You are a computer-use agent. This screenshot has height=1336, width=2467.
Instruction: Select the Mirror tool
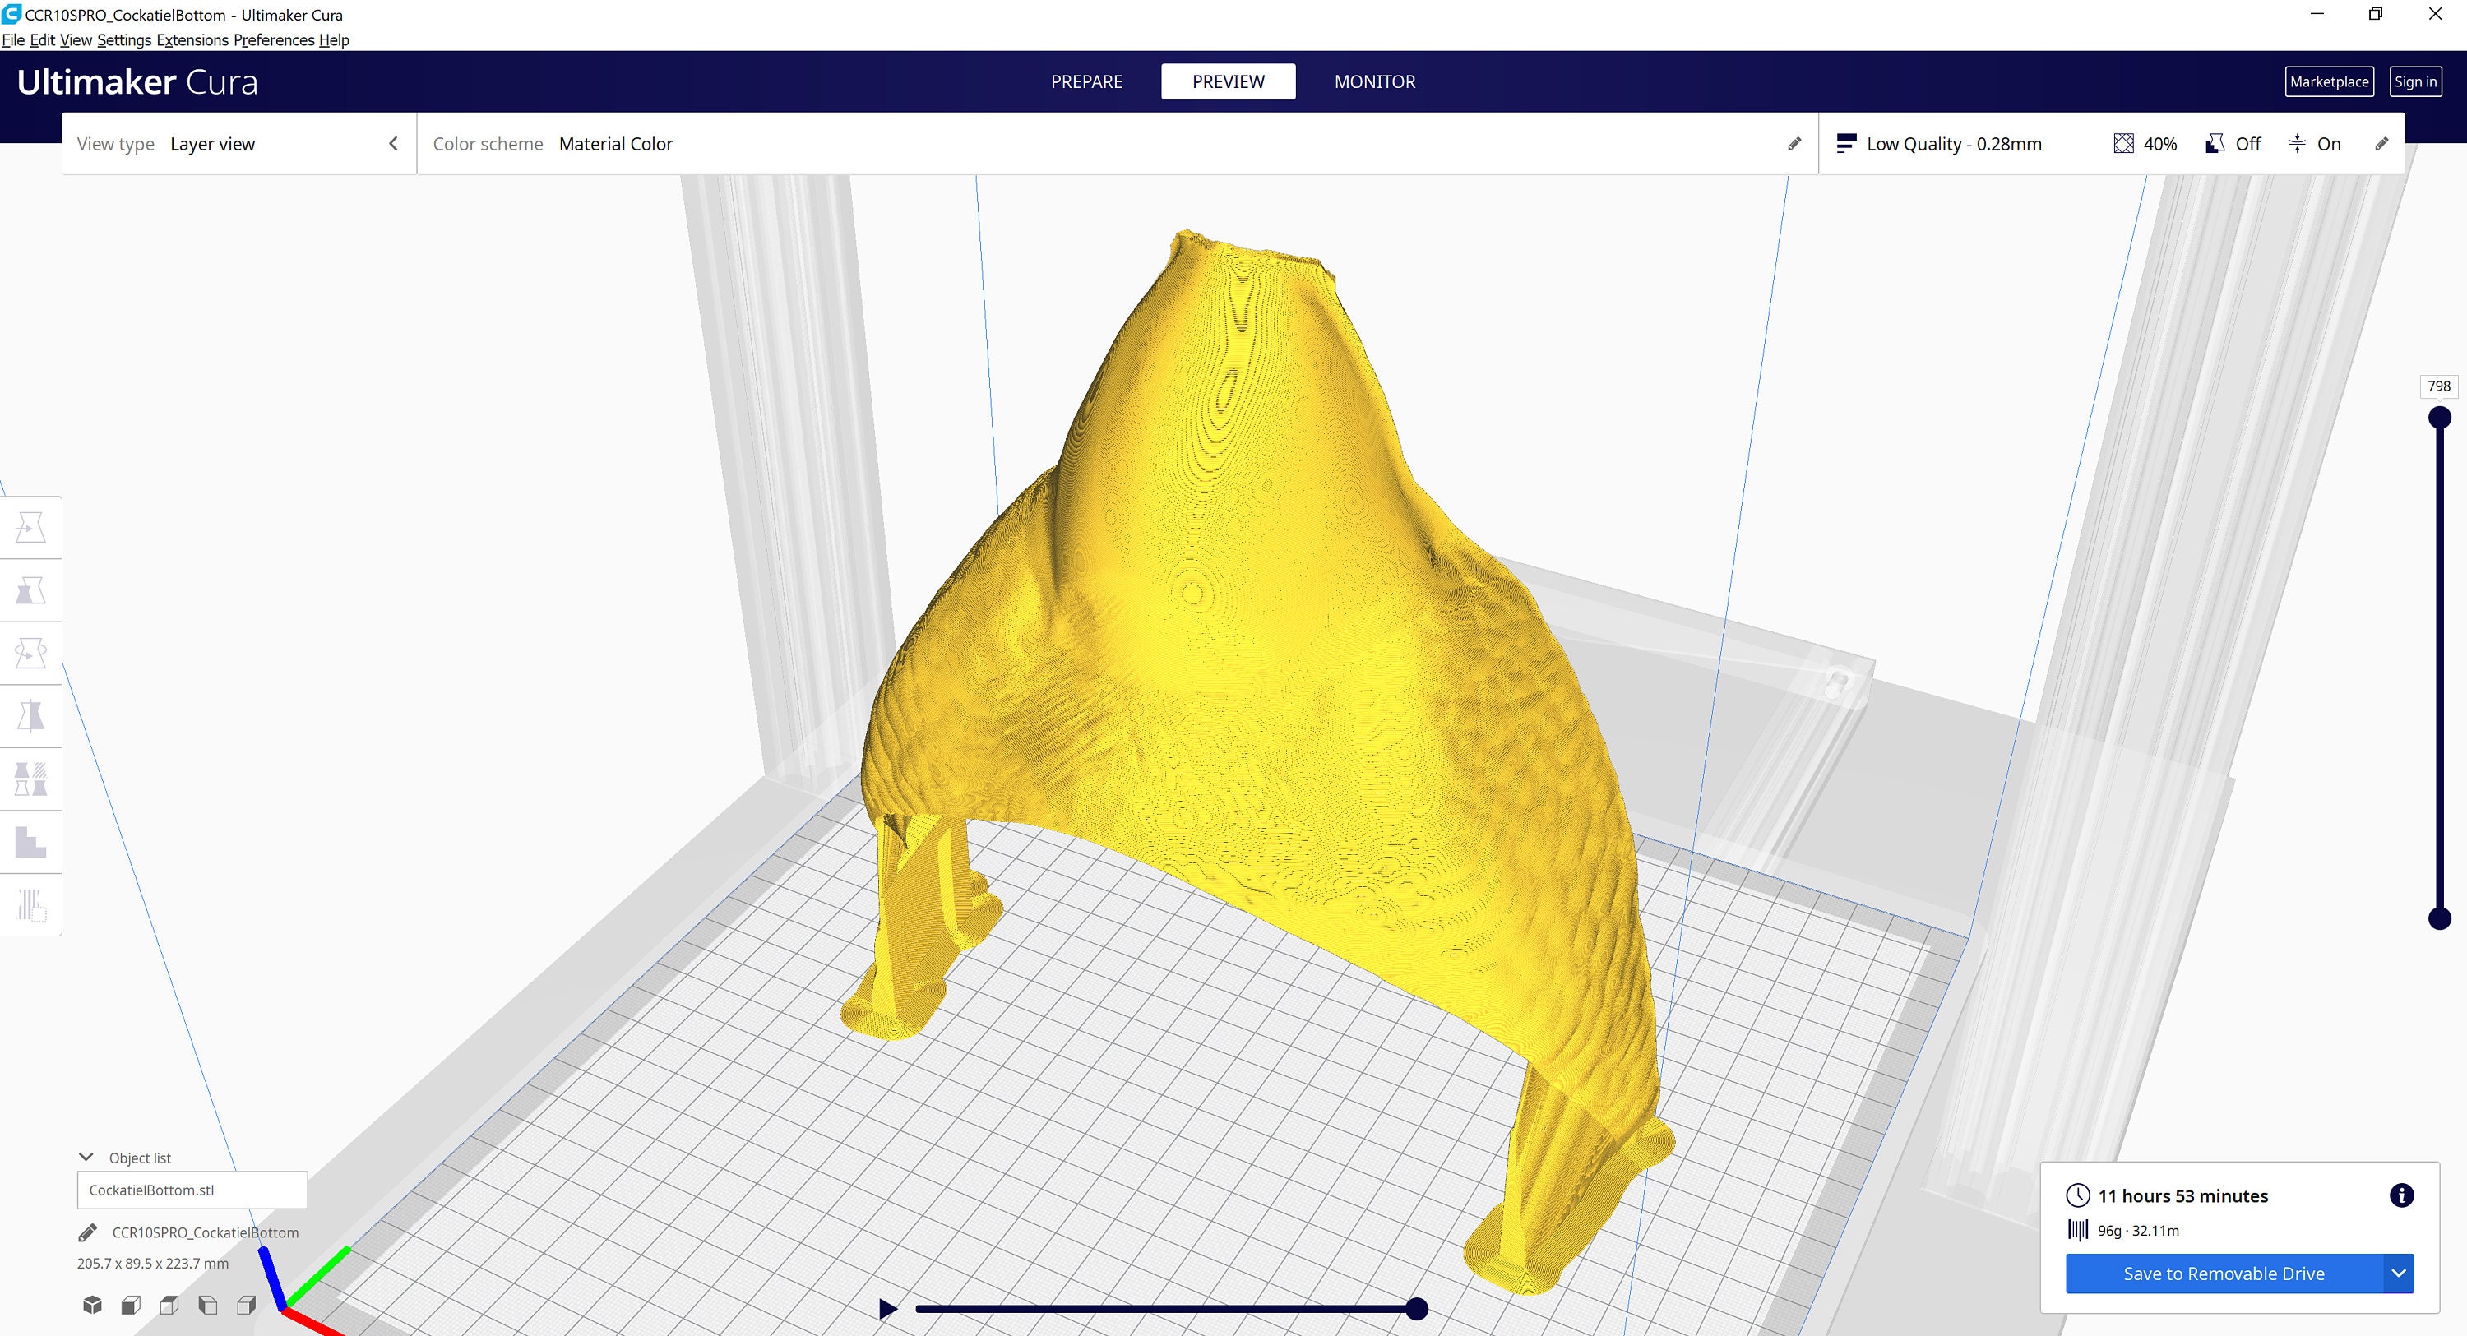pyautogui.click(x=30, y=715)
